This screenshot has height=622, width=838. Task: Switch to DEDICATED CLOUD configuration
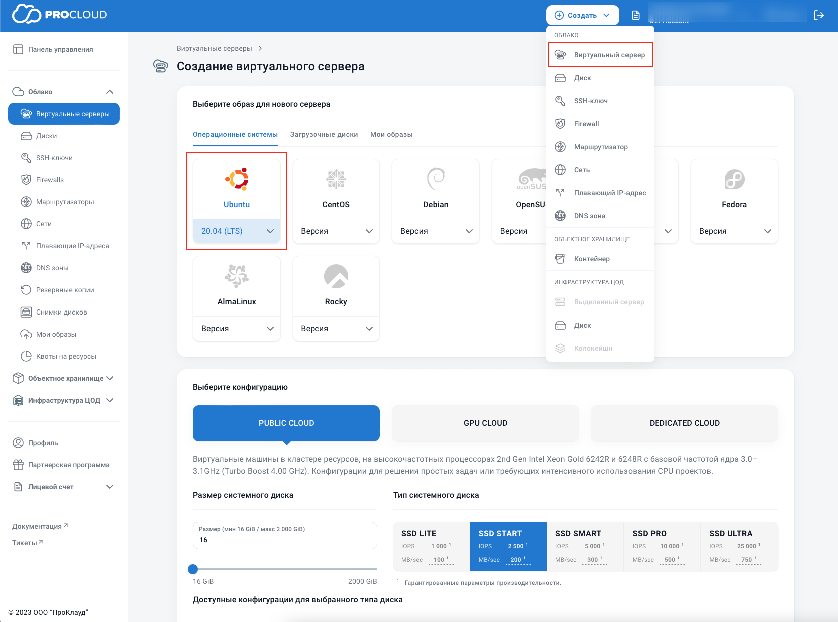(684, 423)
